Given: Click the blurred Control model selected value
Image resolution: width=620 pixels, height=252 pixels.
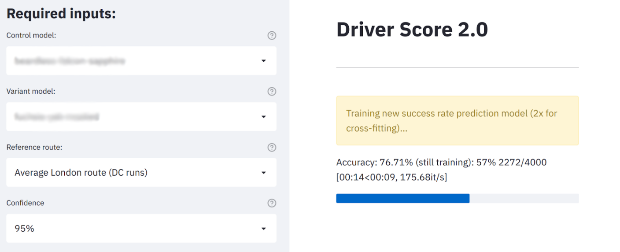Looking at the screenshot, I should 70,61.
